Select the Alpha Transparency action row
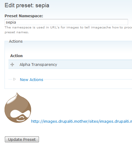132x149 pixels. tap(70, 64)
